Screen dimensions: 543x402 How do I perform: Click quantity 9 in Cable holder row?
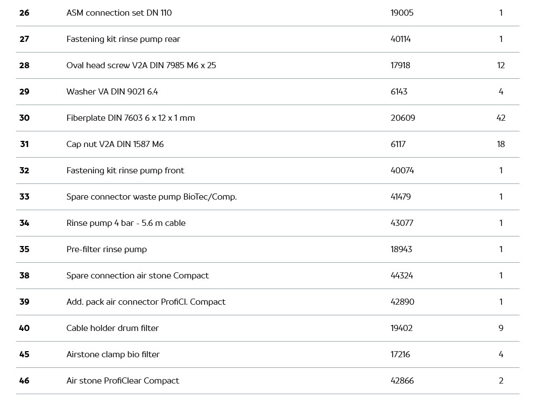[x=500, y=328]
